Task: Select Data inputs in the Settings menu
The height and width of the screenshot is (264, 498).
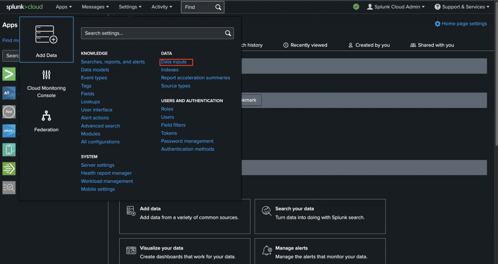Action: coord(174,62)
